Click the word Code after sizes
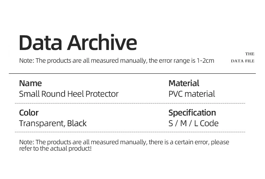The width and height of the screenshot is (265, 179). 209,123
